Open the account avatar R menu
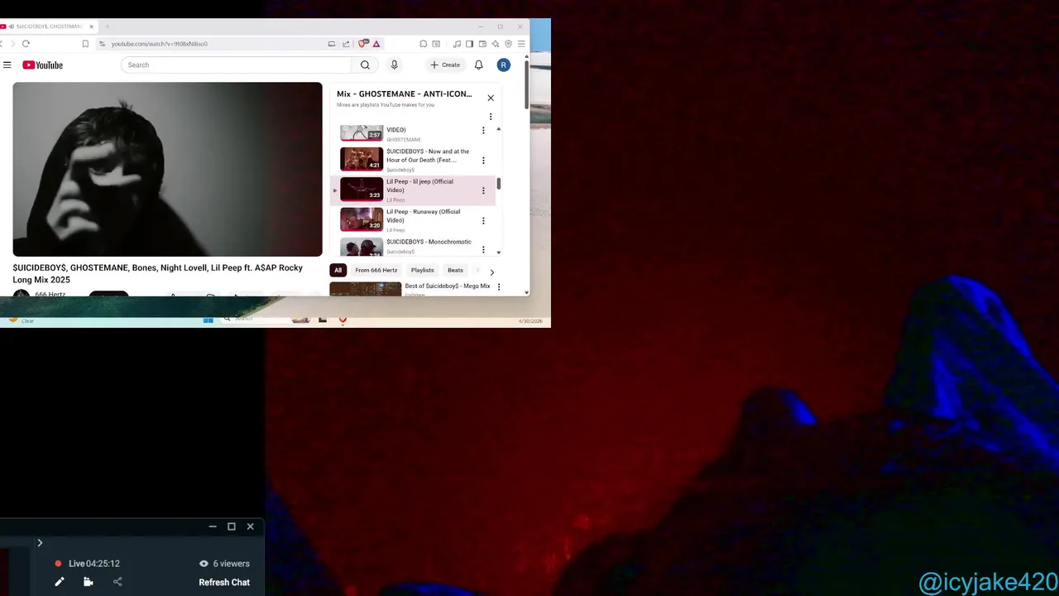The height and width of the screenshot is (596, 1059). click(x=503, y=65)
